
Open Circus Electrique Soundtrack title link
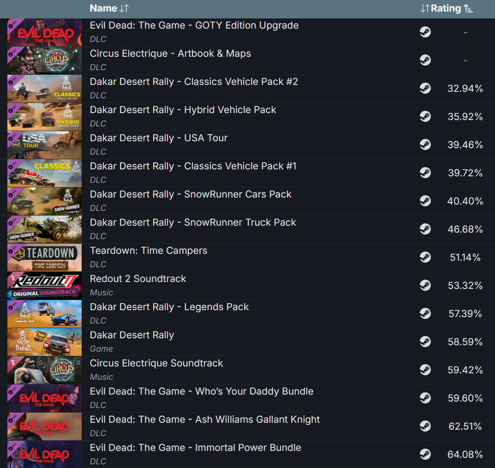coord(156,363)
